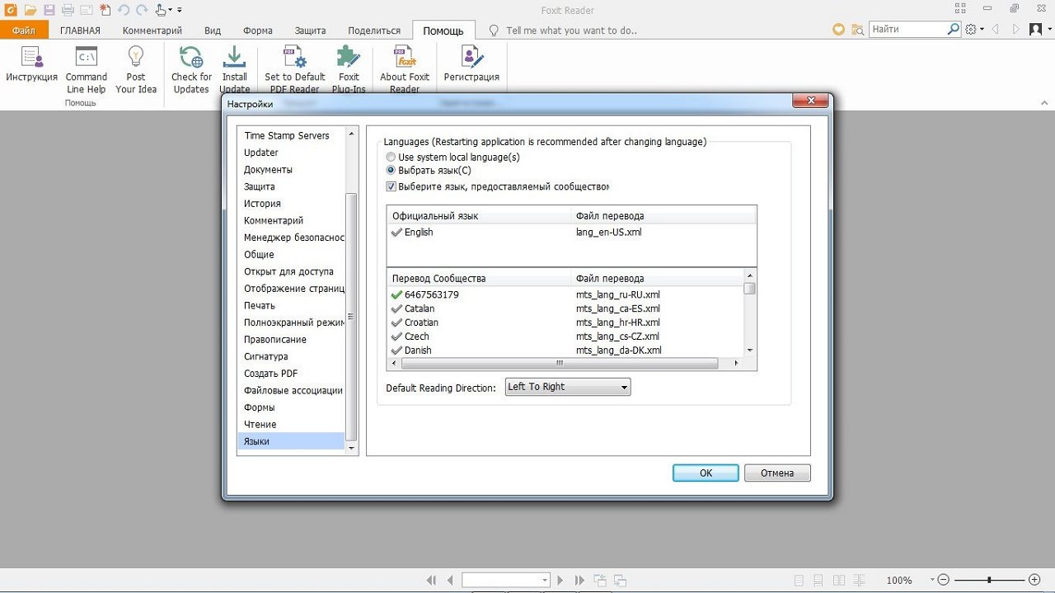Select 'Use system local language(s)' radio button
Screen dimensions: 1055x593
pyautogui.click(x=392, y=157)
